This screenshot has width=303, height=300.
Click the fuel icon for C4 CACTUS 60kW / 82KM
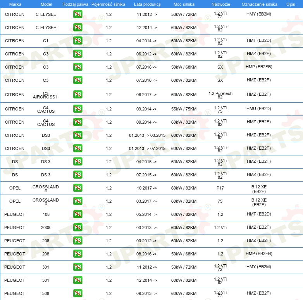coord(77,122)
